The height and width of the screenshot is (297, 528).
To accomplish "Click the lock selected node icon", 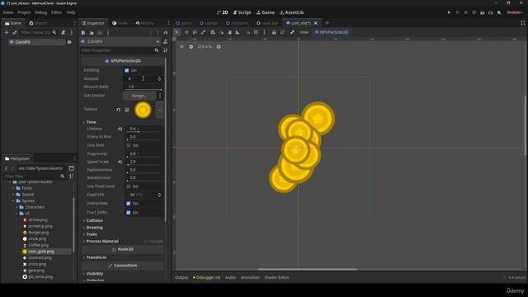I will [x=274, y=32].
